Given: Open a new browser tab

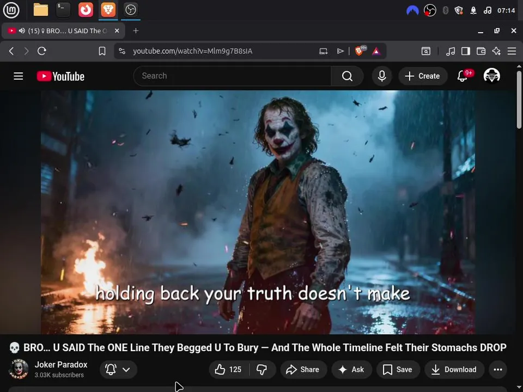Looking at the screenshot, I should point(136,30).
